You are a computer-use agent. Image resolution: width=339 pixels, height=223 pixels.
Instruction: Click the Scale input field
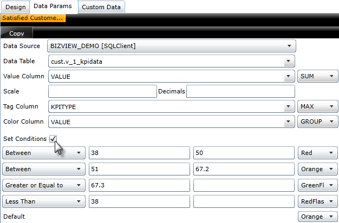coord(102,91)
